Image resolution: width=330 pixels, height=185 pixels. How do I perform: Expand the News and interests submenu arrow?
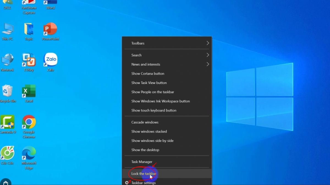click(208, 64)
